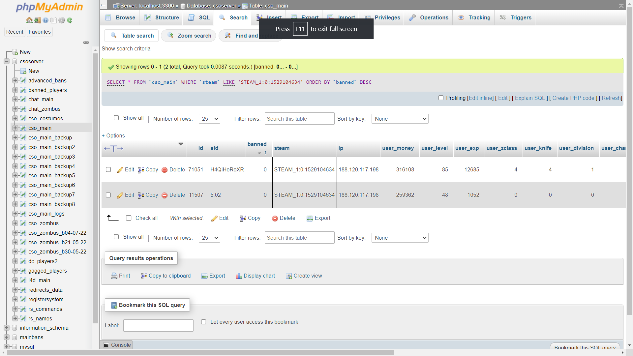This screenshot has height=356, width=633.
Task: Click the link with main panel icon
Action: [86, 43]
